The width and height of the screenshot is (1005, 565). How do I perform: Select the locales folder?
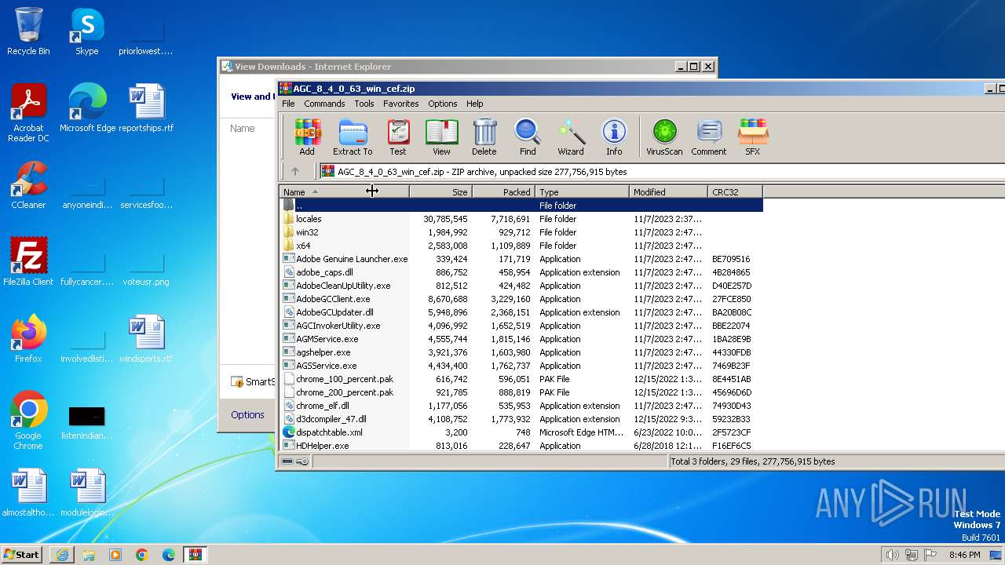[x=309, y=219]
